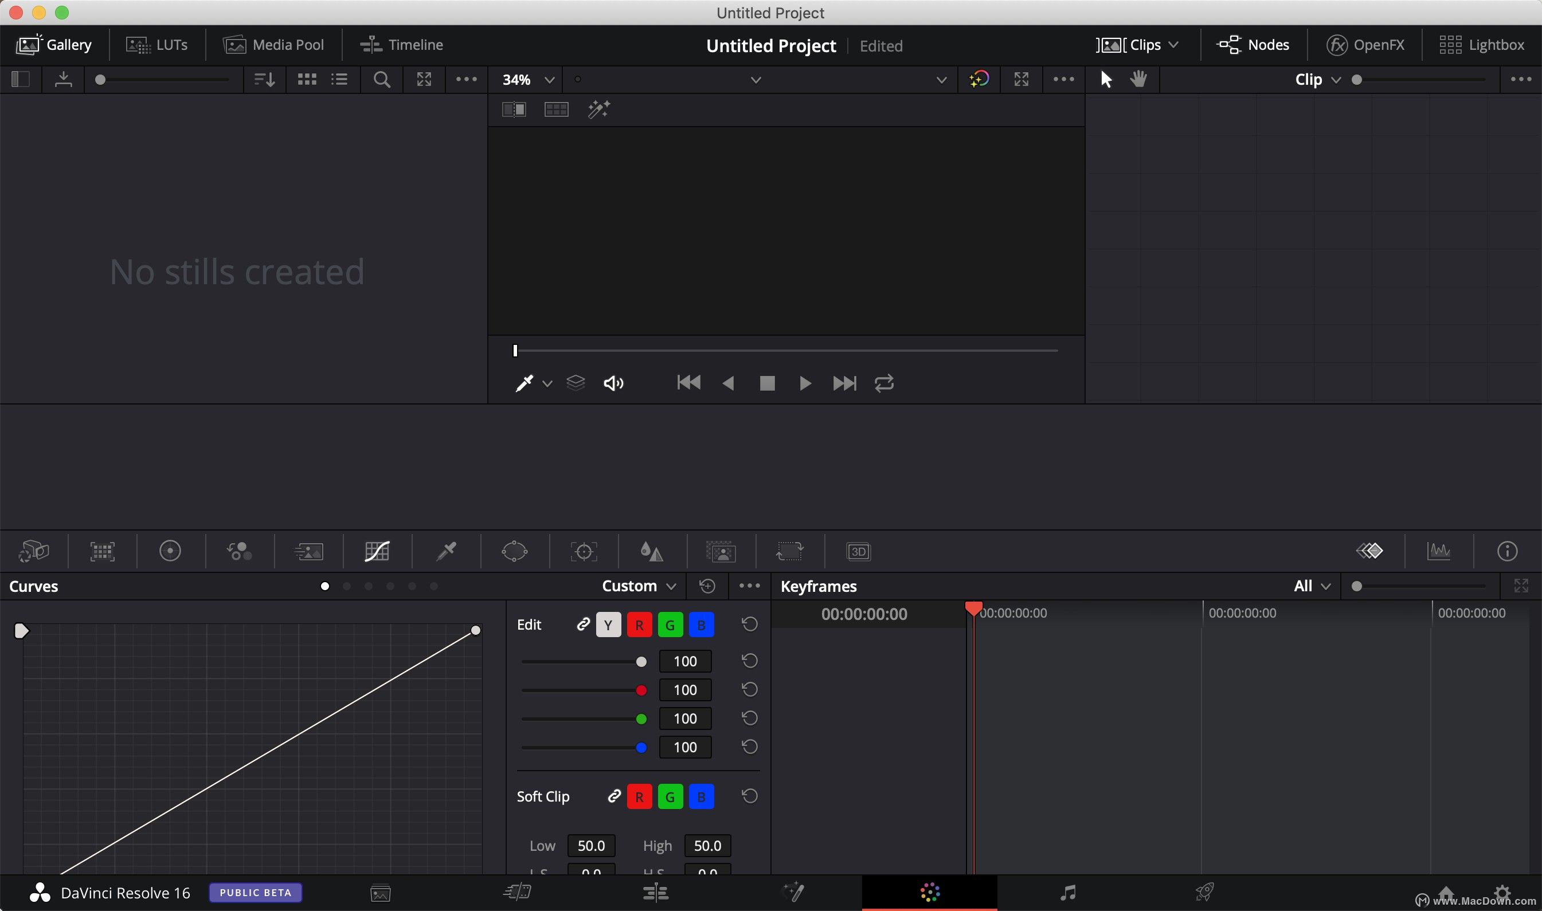Screen dimensions: 1542x911
Task: Open the gallery options three-dot menu
Action: coord(466,79)
